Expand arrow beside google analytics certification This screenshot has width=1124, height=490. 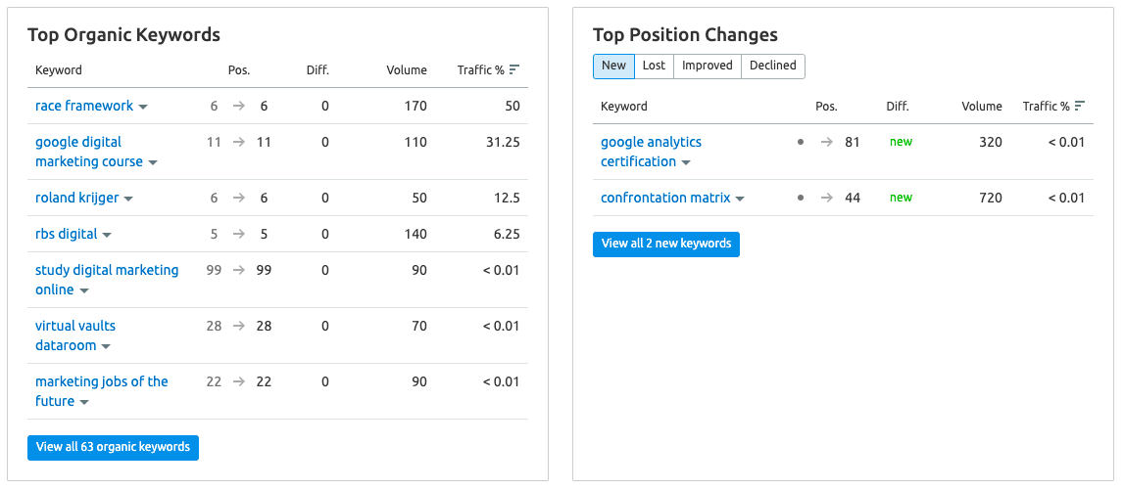[685, 162]
